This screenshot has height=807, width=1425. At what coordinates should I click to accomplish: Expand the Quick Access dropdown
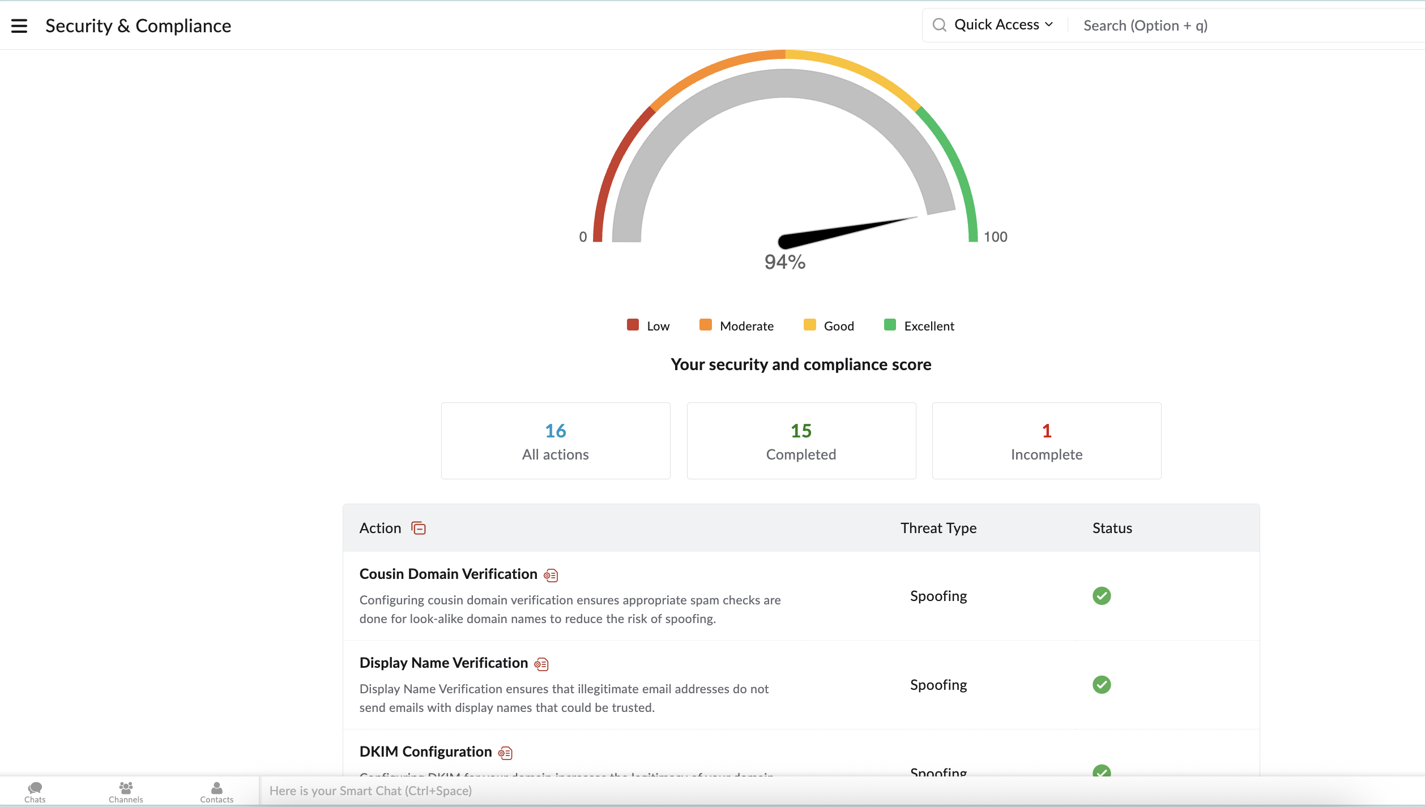tap(1003, 25)
